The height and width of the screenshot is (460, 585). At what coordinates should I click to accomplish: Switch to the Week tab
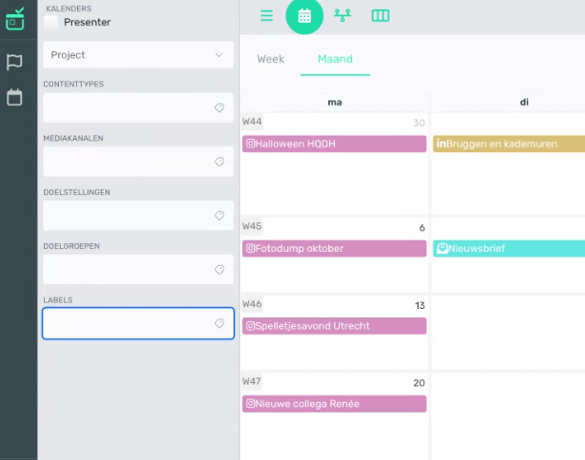270,59
